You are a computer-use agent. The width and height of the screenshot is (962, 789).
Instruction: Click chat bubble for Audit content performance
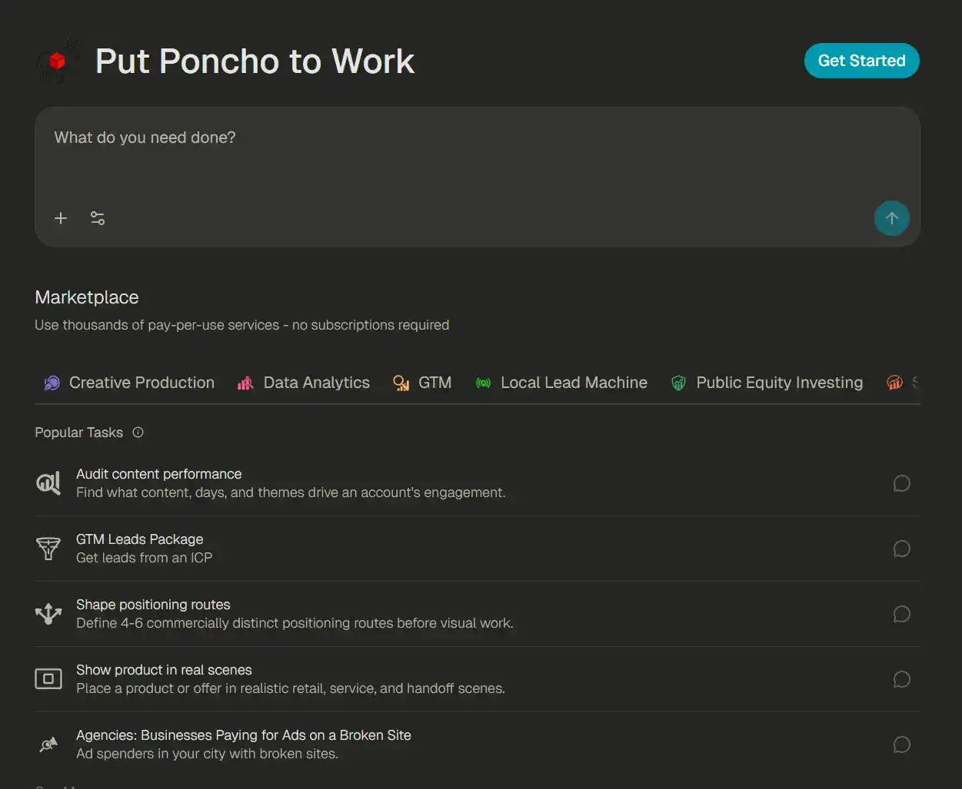(x=901, y=483)
